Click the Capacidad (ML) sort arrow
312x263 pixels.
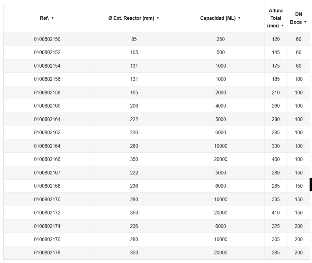[239, 19]
